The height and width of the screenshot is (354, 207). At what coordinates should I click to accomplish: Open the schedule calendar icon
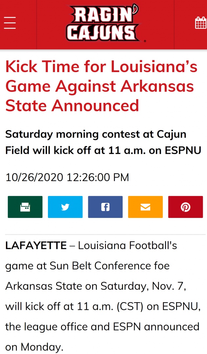point(200,23)
